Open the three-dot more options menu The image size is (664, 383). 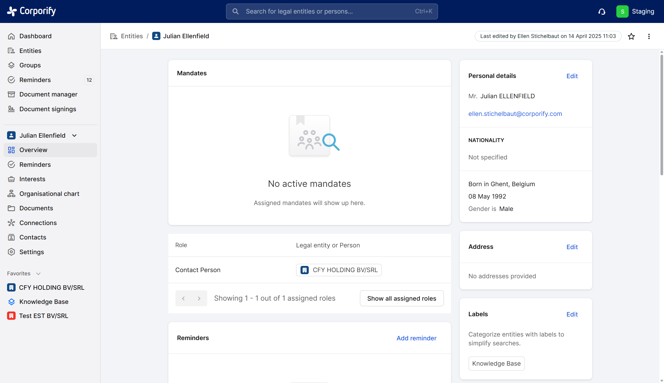(649, 36)
